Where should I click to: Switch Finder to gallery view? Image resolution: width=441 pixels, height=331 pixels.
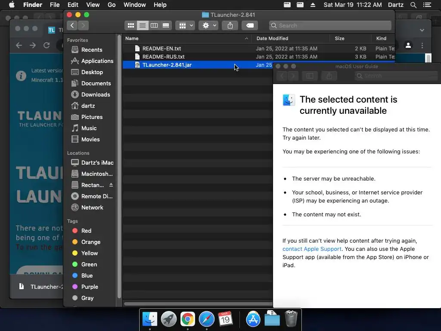(x=166, y=25)
